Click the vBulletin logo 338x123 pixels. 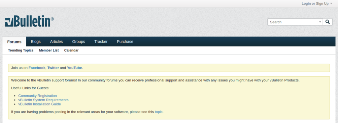[29, 21]
